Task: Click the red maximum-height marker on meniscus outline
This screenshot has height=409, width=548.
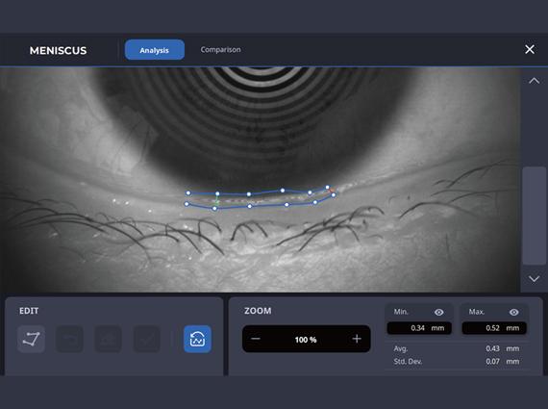Action: [x=331, y=192]
